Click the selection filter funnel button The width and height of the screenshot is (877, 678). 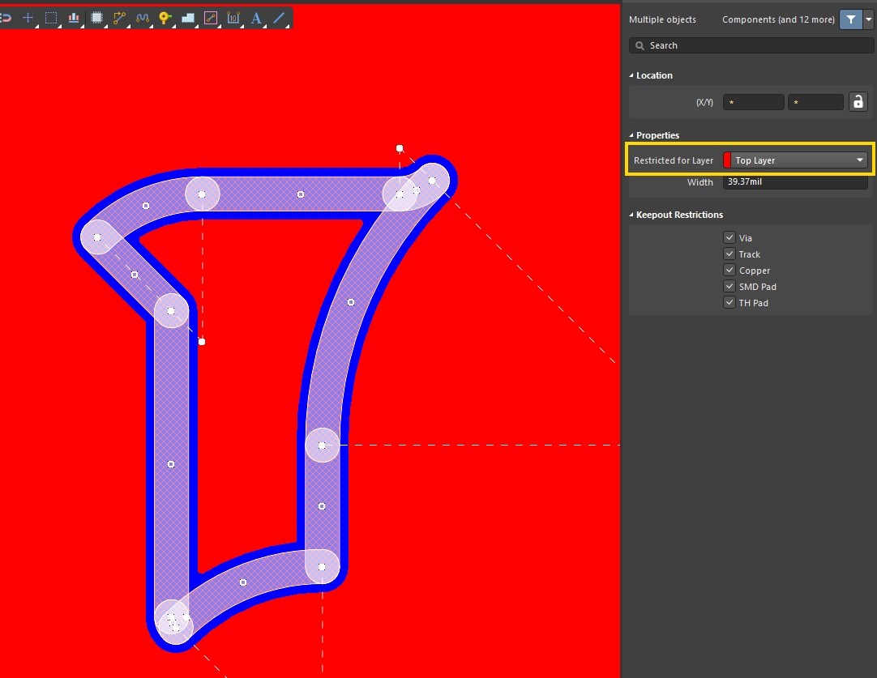tap(850, 19)
